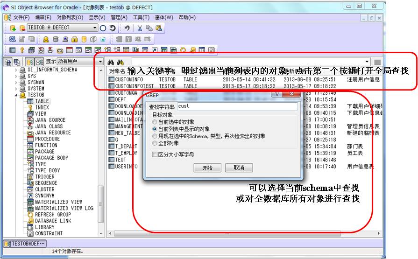Click the 开始 button in GREP dialog
Screen dimensions: 418x259
pyautogui.click(x=207, y=168)
